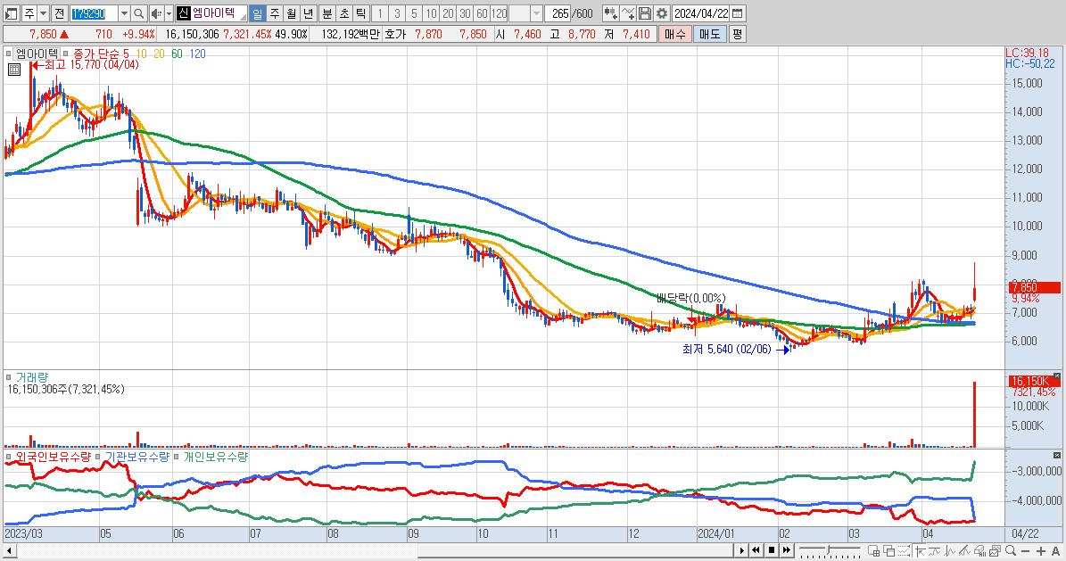Close the holdings panel with X
The image size is (1066, 561).
pos(1056,455)
